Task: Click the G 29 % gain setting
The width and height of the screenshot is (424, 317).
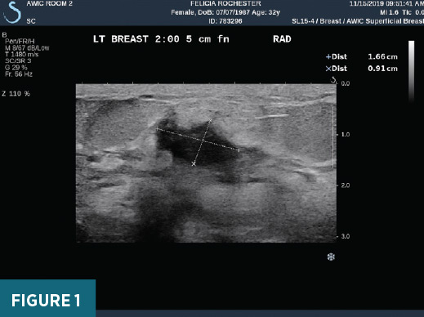Action: pos(16,68)
